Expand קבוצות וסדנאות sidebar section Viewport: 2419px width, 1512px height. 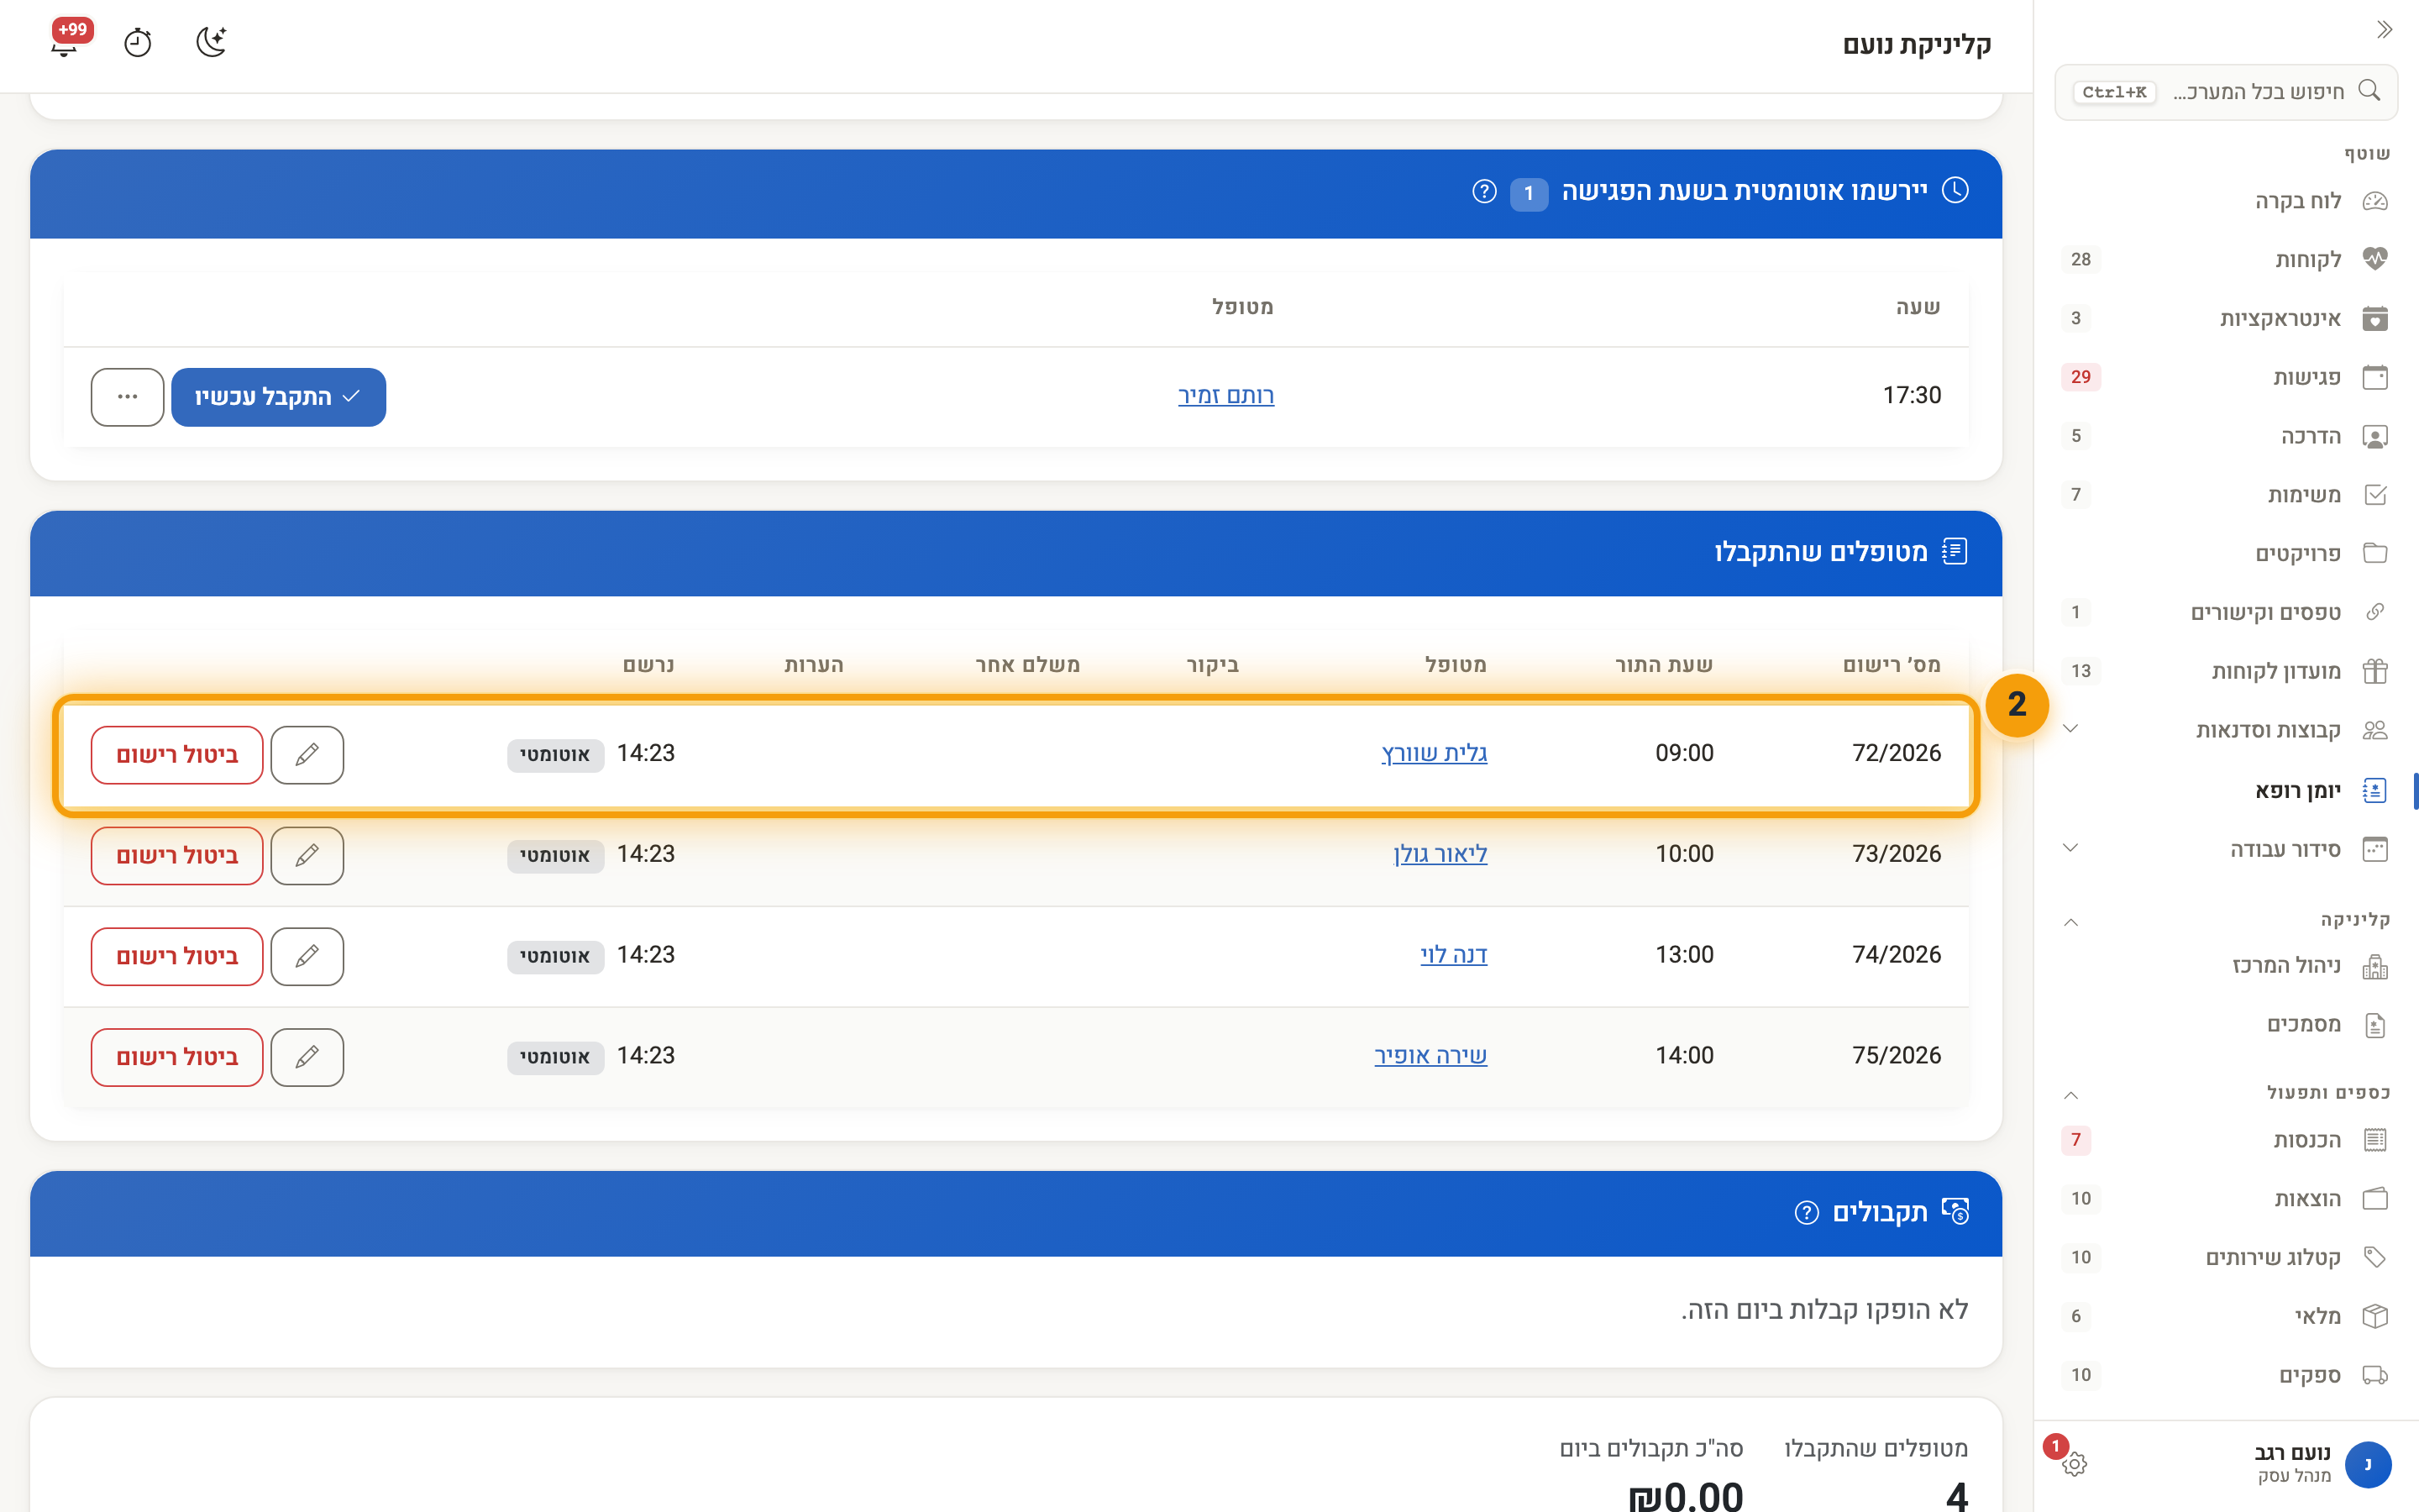(x=2071, y=729)
